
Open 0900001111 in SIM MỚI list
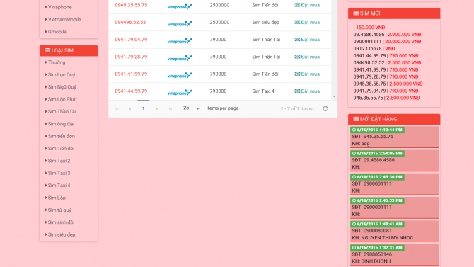[367, 42]
